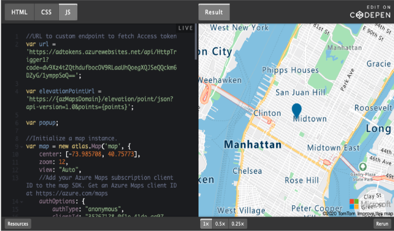The width and height of the screenshot is (394, 231).
Task: Switch result view to 0.25x zoom
Action: (x=237, y=223)
